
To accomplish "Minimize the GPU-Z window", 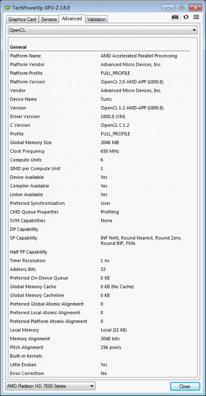I will pyautogui.click(x=169, y=7).
